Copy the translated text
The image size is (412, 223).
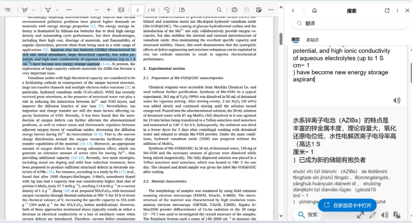(397, 215)
